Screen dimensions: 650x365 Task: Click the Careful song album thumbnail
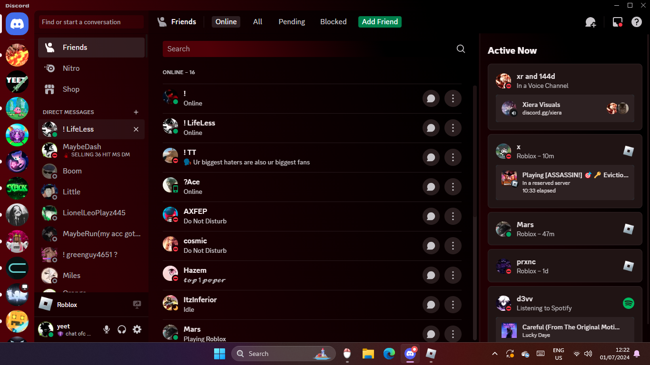[x=509, y=331]
